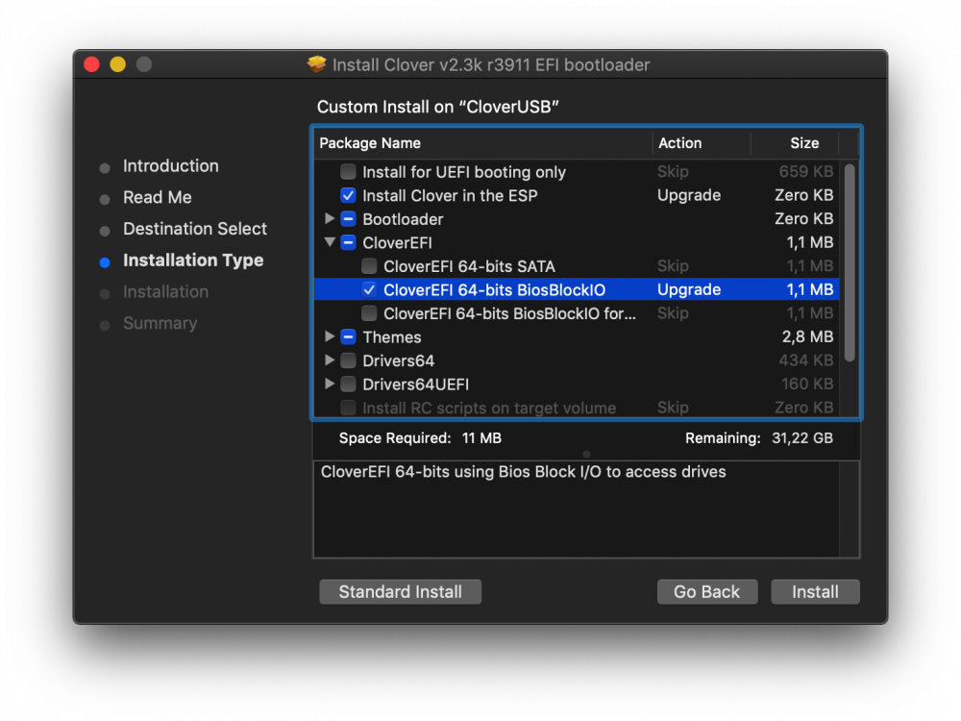Viewport: 961px width, 721px height.
Task: Select the dimmed Installation step
Action: click(x=165, y=292)
